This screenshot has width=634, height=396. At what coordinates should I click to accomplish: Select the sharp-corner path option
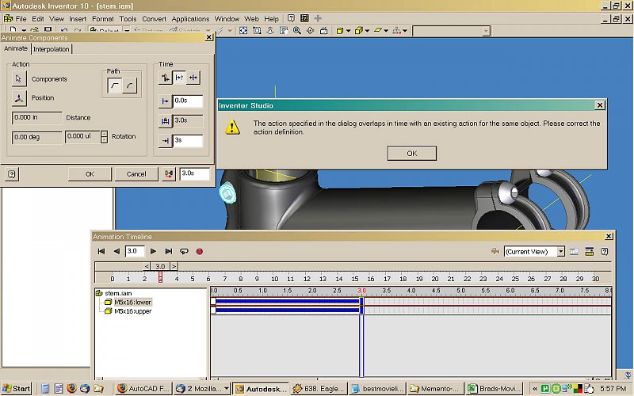click(x=115, y=86)
